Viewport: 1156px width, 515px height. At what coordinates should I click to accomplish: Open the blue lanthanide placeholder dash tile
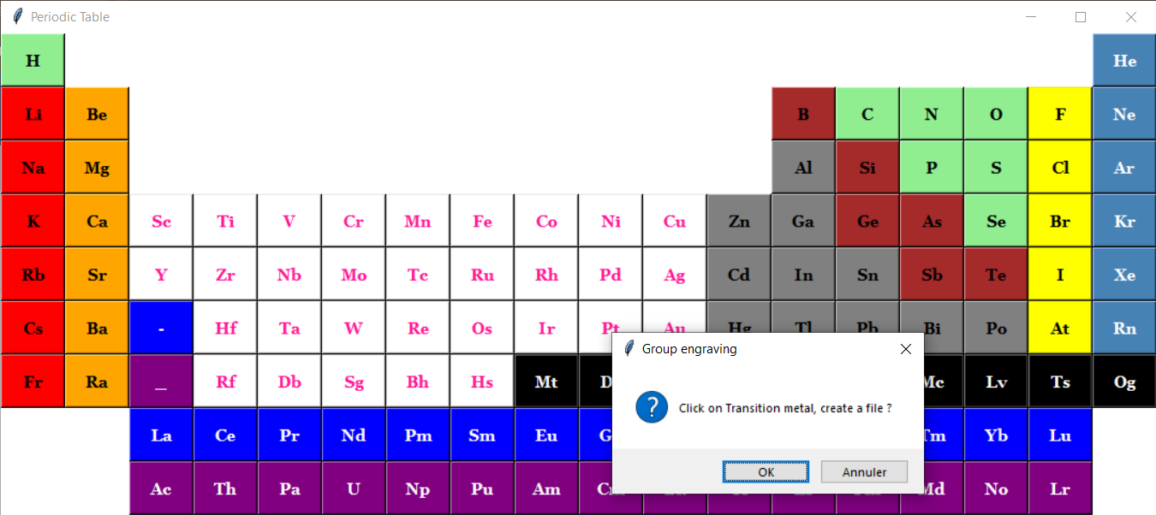pos(161,329)
